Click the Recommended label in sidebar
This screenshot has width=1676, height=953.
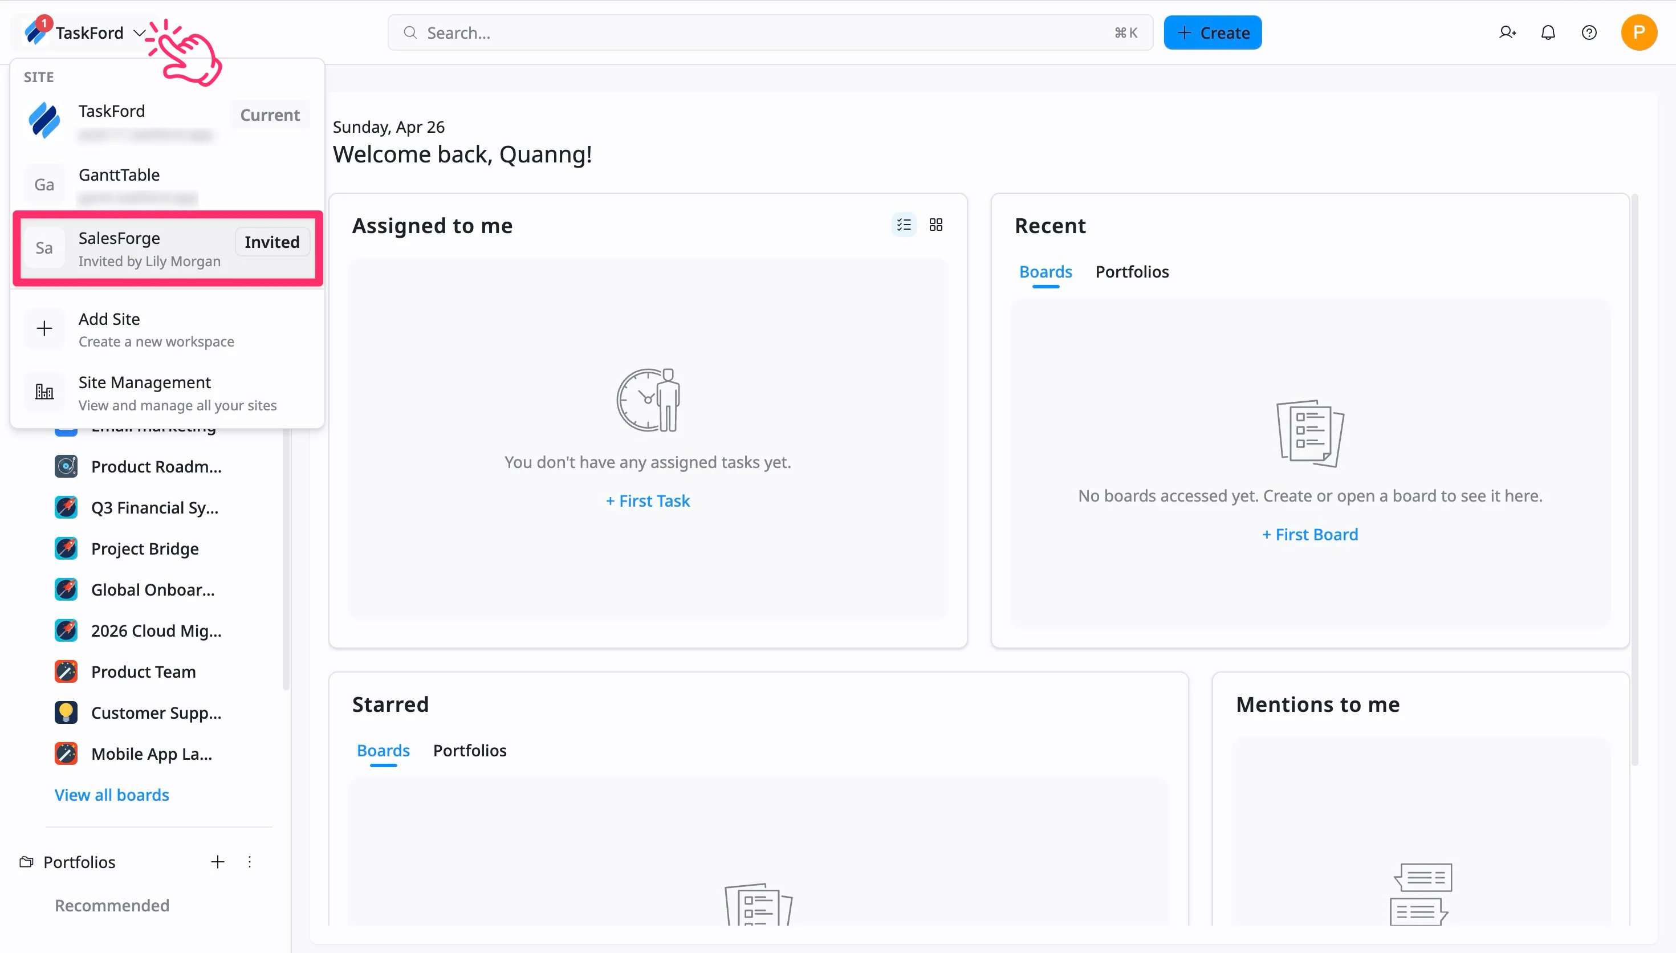coord(112,906)
